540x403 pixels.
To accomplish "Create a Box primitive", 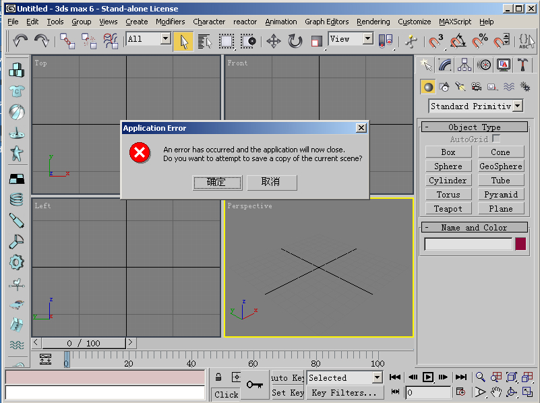I will (448, 152).
